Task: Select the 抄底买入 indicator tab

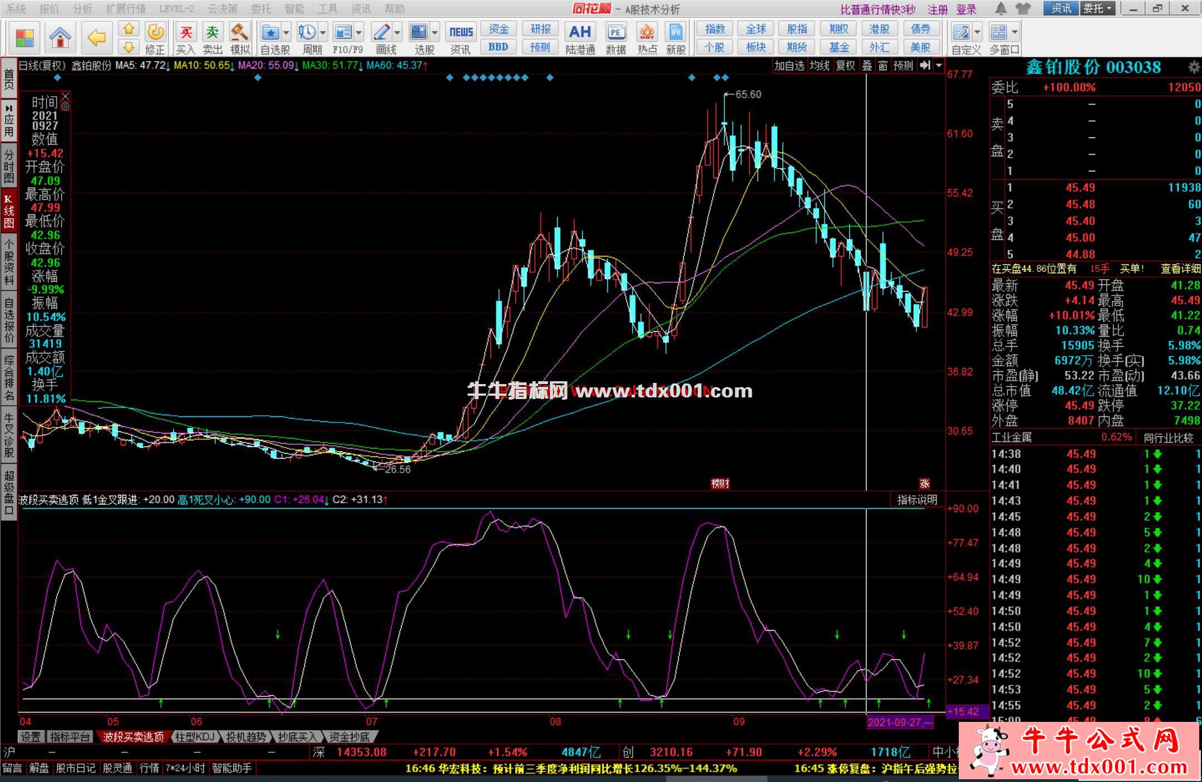Action: [x=297, y=737]
